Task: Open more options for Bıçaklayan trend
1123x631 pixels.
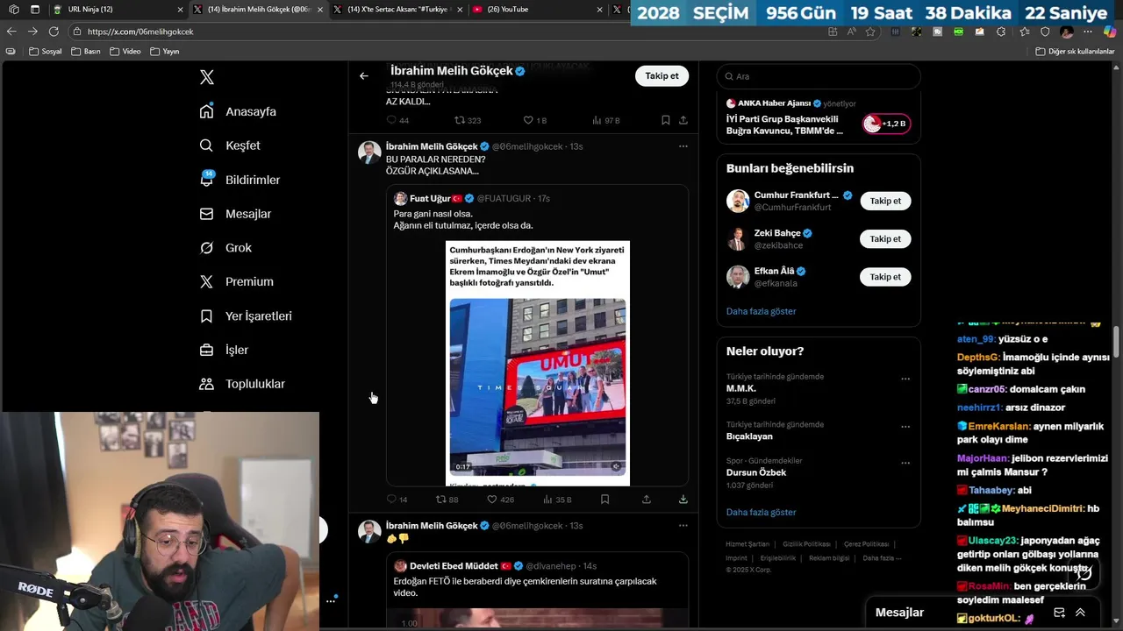Action: 905,427
